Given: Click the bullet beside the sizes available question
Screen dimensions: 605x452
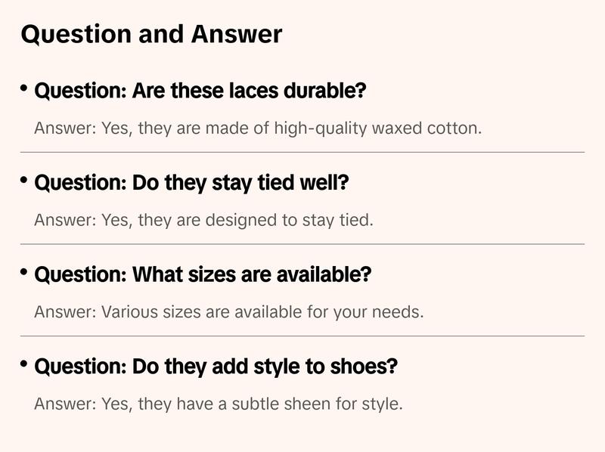Looking at the screenshot, I should (25, 272).
